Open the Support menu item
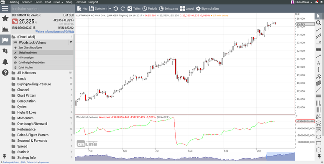 (93, 2)
